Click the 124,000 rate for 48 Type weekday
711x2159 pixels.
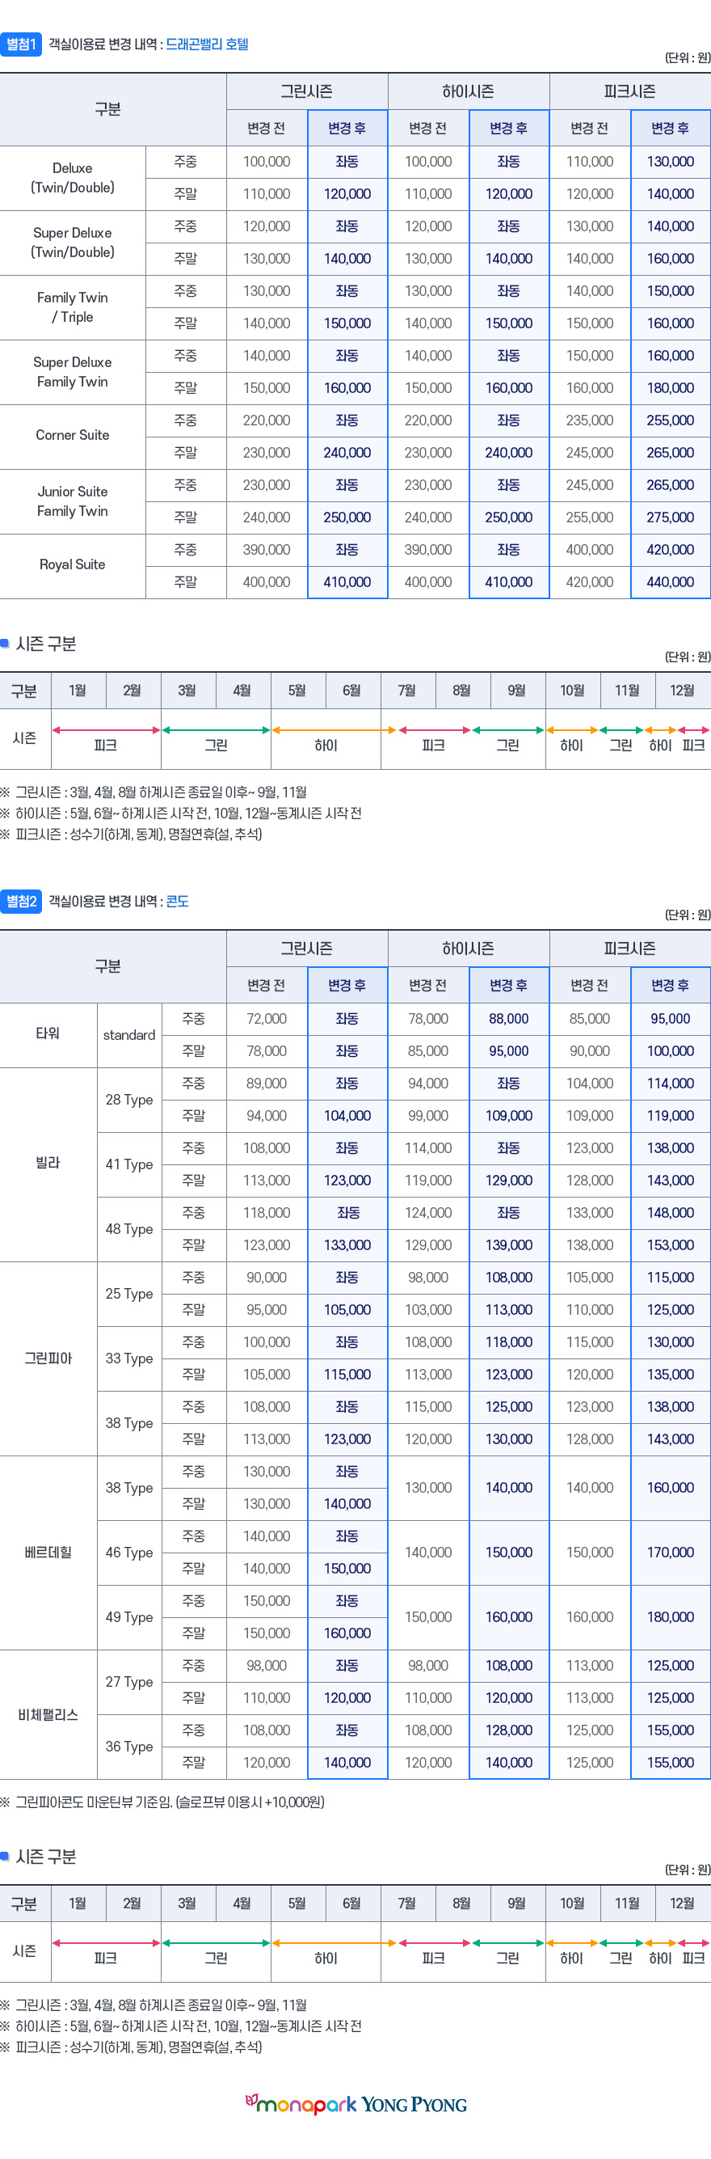click(428, 1213)
